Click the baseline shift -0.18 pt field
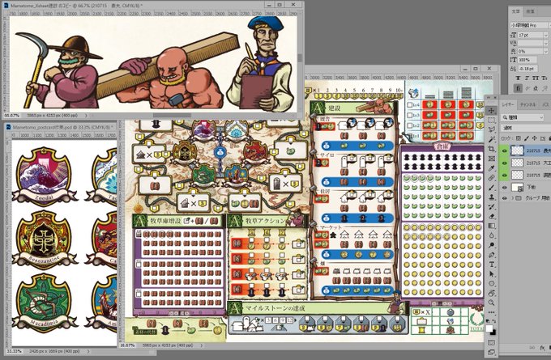 point(528,69)
